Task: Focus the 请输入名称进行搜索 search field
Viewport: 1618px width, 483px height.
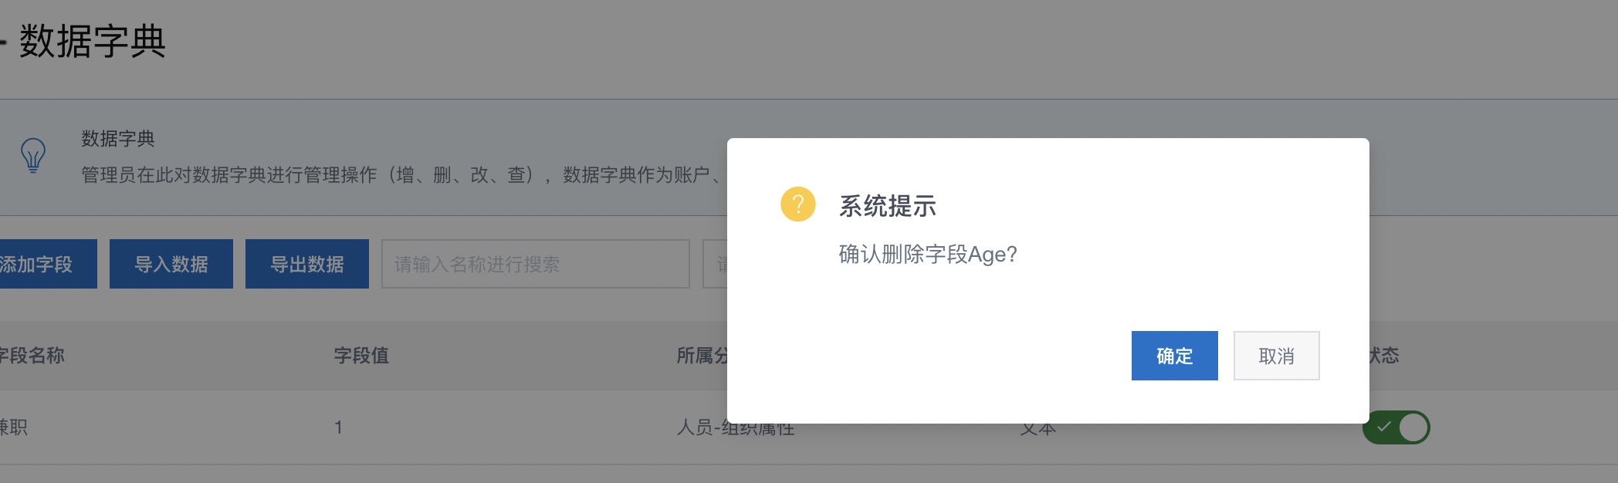Action: click(x=535, y=264)
